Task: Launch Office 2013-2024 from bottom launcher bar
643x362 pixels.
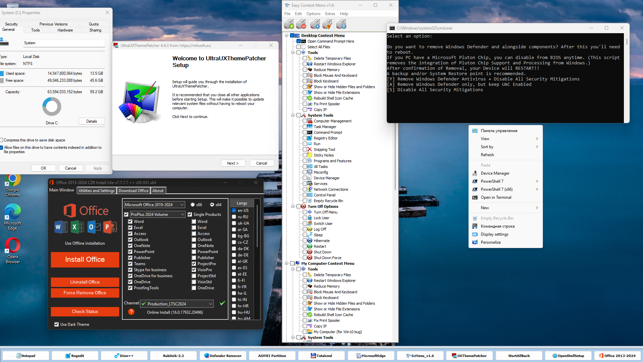Action: 617,356
